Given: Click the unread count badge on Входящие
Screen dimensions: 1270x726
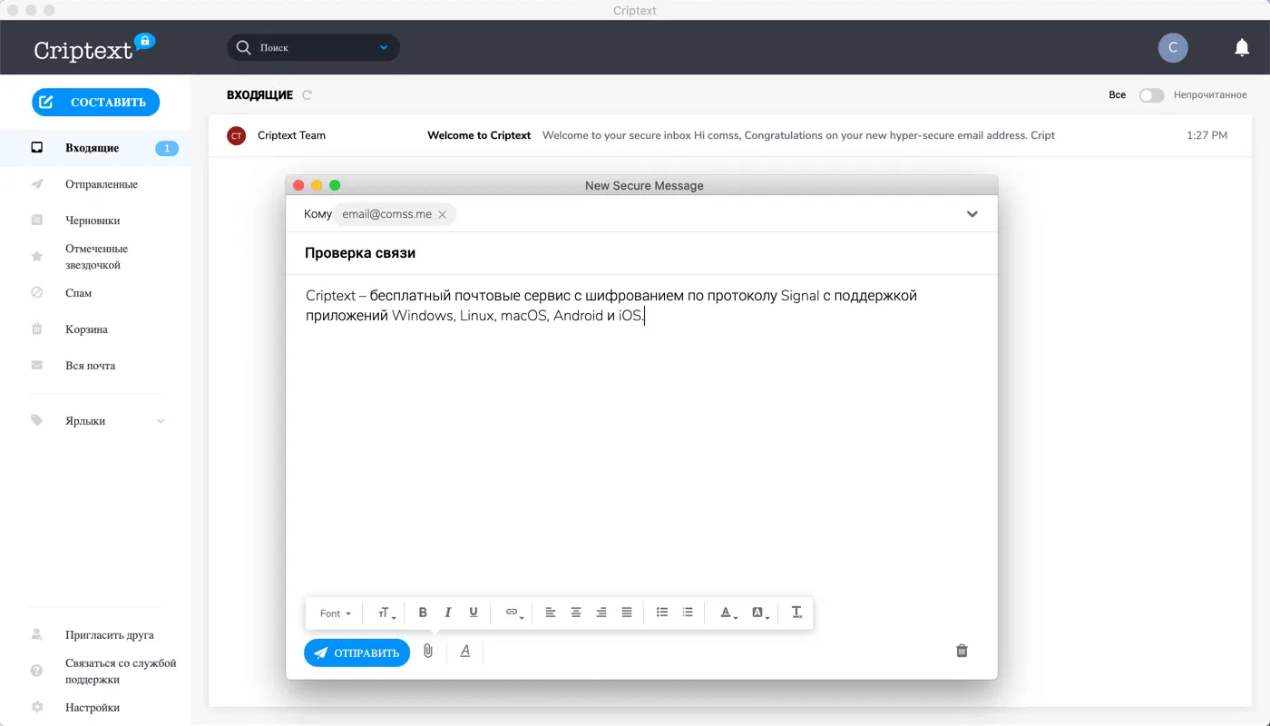Looking at the screenshot, I should click(167, 149).
